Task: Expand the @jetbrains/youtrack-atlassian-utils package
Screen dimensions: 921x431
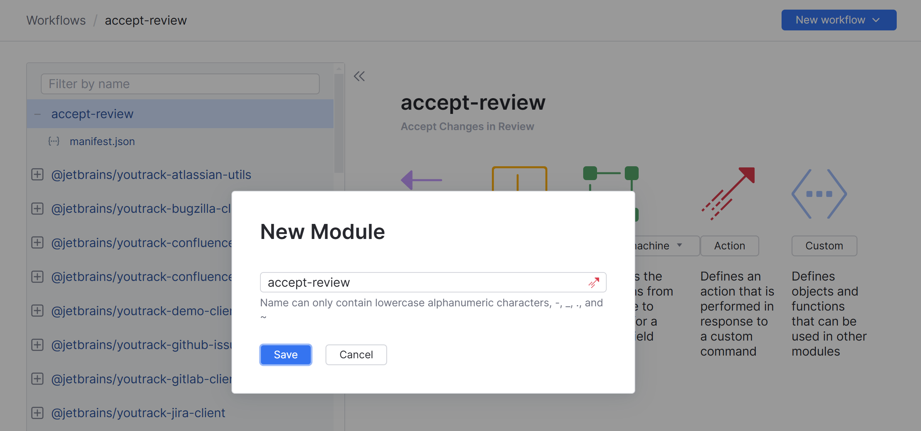Action: [x=37, y=175]
